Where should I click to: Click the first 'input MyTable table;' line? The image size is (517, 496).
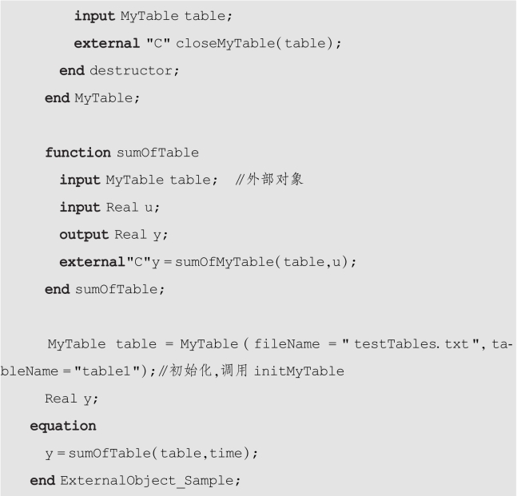pyautogui.click(x=153, y=16)
